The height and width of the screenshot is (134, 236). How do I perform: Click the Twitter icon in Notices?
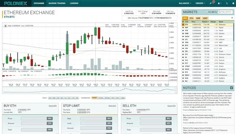click(x=232, y=88)
